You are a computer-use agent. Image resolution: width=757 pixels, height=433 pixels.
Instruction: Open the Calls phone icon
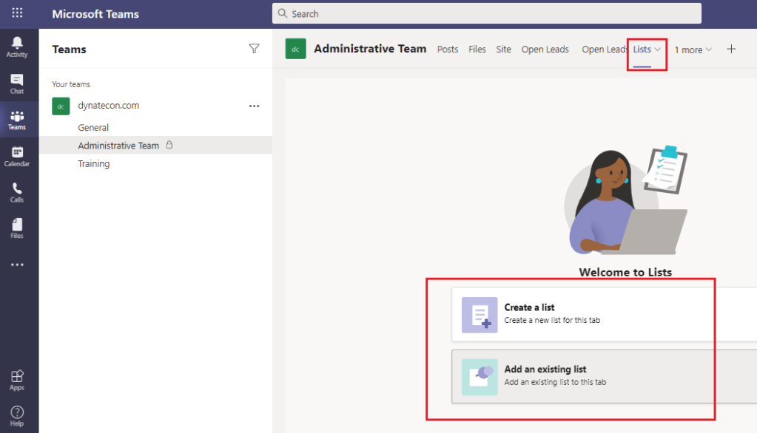pyautogui.click(x=17, y=192)
